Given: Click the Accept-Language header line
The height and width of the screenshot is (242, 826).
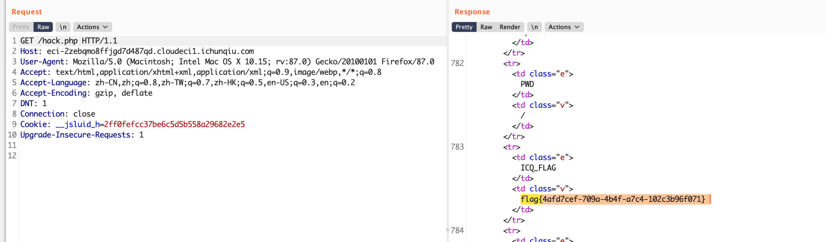Looking at the screenshot, I should pos(188,83).
